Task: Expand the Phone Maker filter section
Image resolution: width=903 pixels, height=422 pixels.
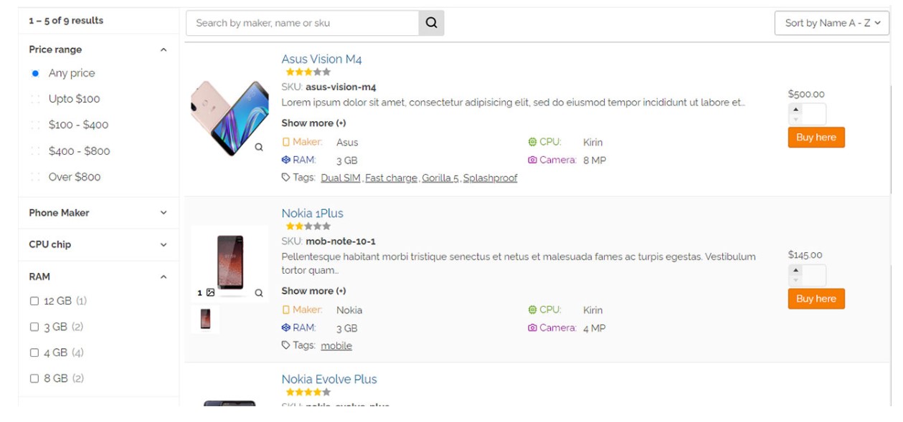Action: tap(163, 213)
